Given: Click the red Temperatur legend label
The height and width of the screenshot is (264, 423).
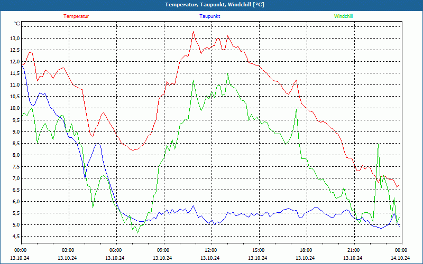Looking at the screenshot, I should (x=76, y=16).
